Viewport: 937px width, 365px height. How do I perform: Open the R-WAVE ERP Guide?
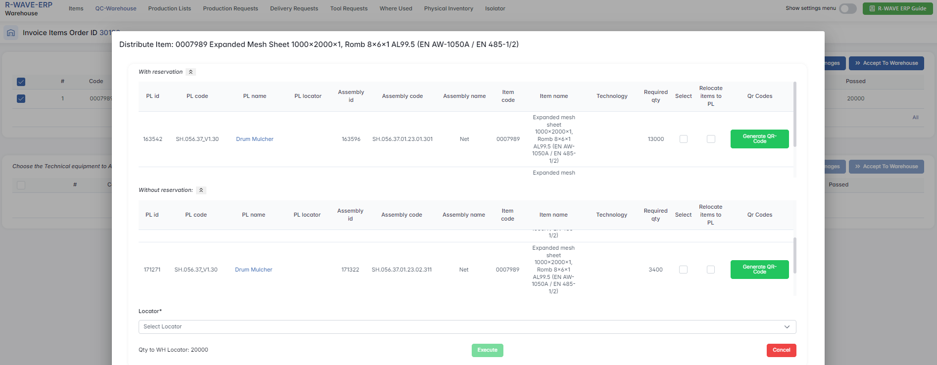click(x=897, y=8)
